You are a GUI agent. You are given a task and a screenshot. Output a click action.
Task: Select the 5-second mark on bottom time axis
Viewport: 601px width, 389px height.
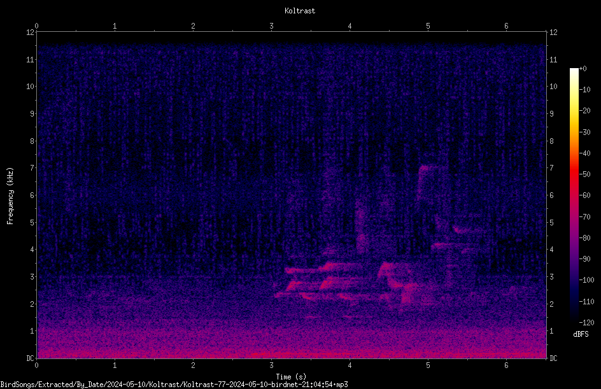coord(428,365)
